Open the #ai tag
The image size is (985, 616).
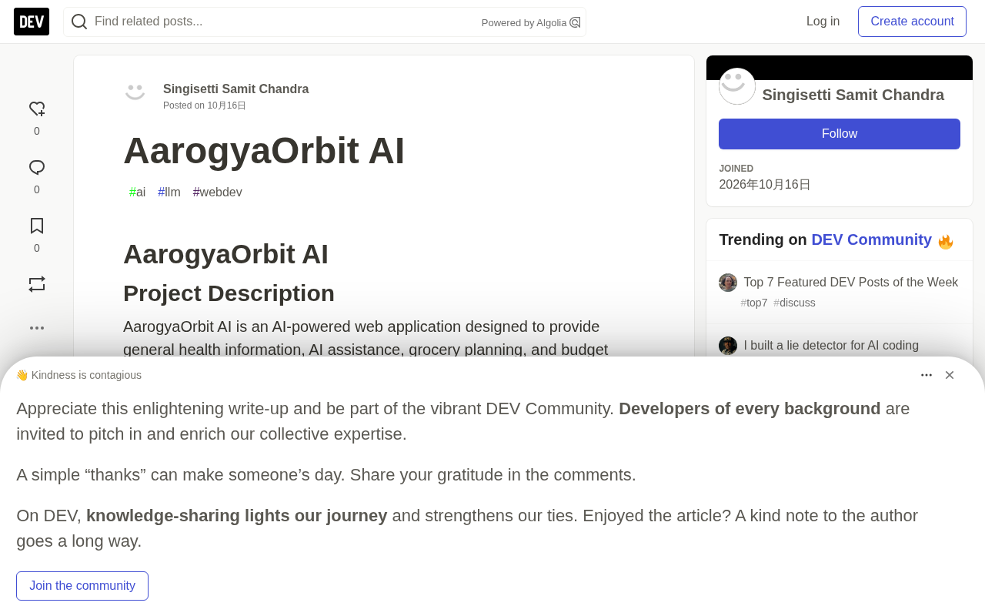137,192
